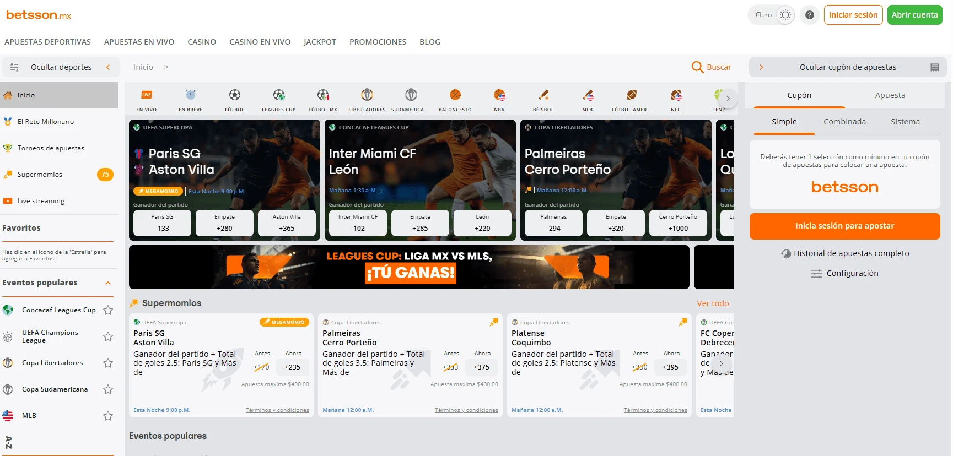Open the Leagues Cup sport icon
Viewport: 953px width, 456px height.
coord(279,95)
